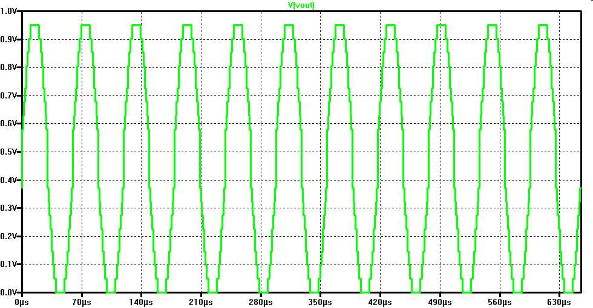Click the 0µs label on time axis
This screenshot has width=593, height=308.
(x=22, y=301)
